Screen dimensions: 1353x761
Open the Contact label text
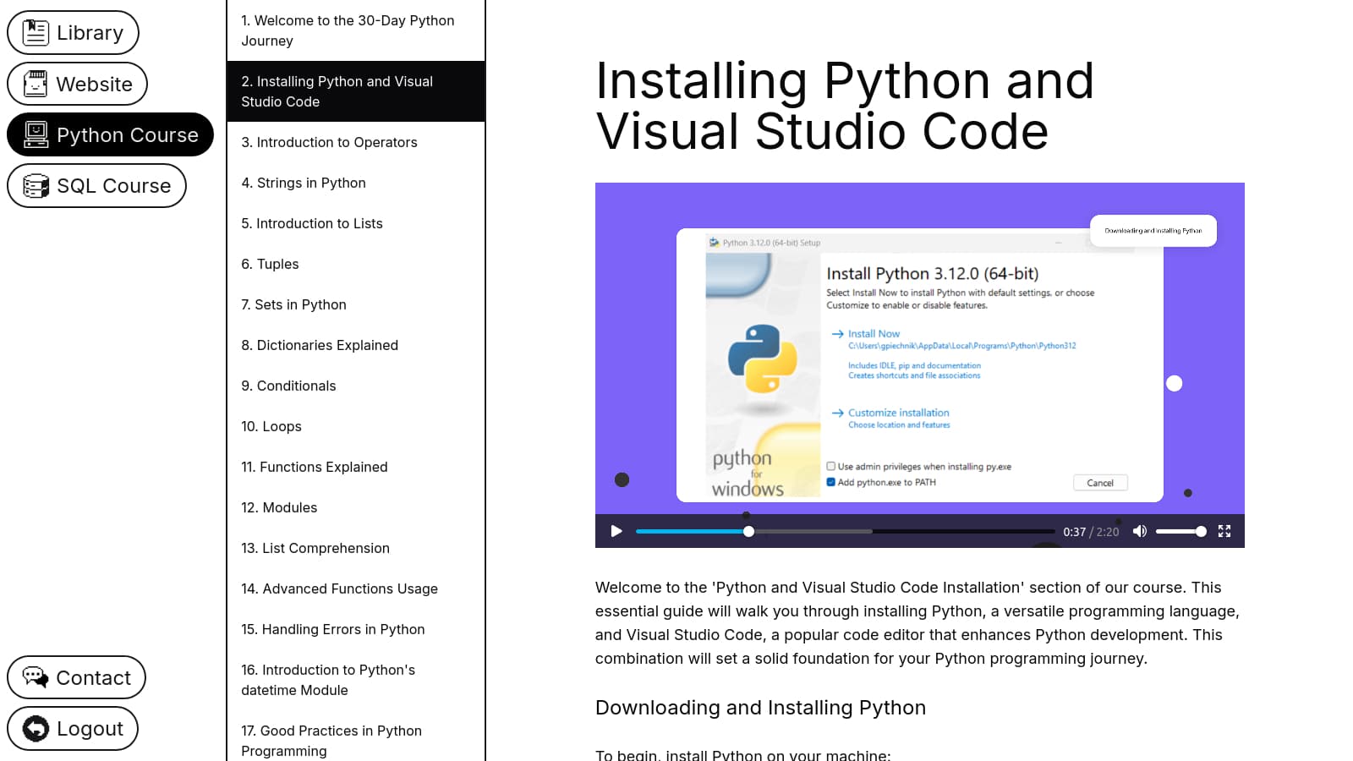pyautogui.click(x=94, y=677)
